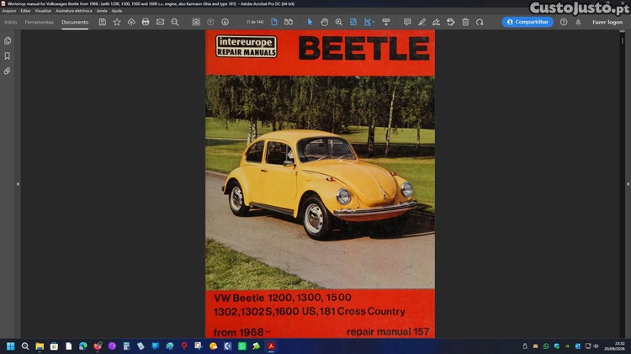The height and width of the screenshot is (354, 631).
Task: Click the Compartilhar button
Action: [x=528, y=22]
